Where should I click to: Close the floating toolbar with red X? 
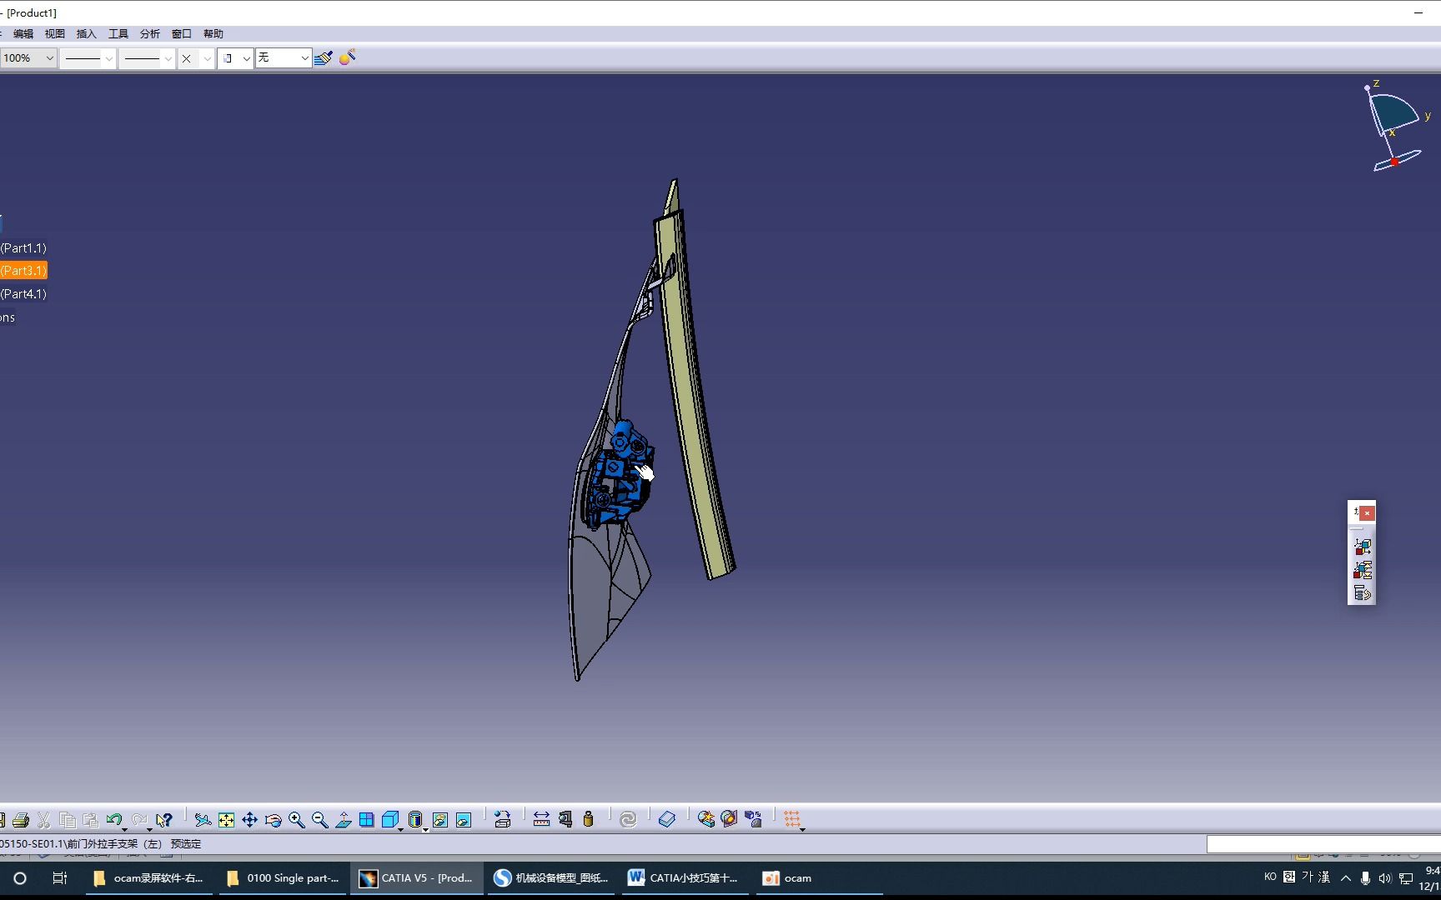pyautogui.click(x=1367, y=513)
